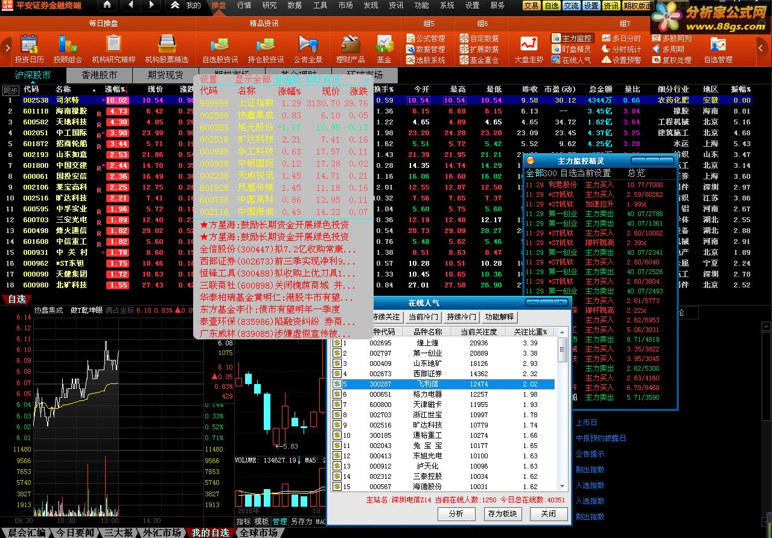Click 总览 tab in 主力监控精灵 window
The width and height of the screenshot is (772, 538).
[636, 173]
